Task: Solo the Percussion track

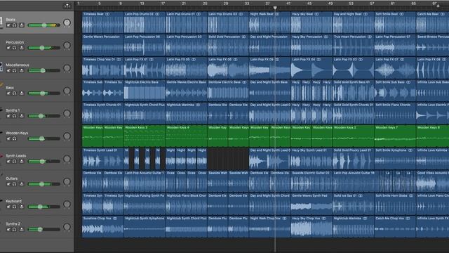Action: click(x=14, y=48)
